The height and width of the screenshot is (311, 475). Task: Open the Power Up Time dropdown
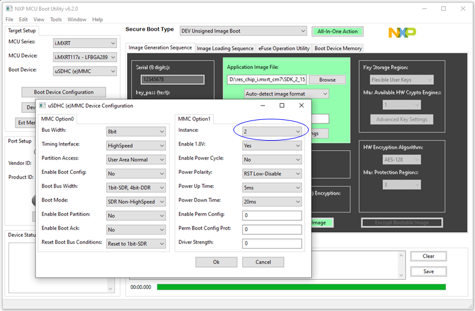click(x=272, y=188)
